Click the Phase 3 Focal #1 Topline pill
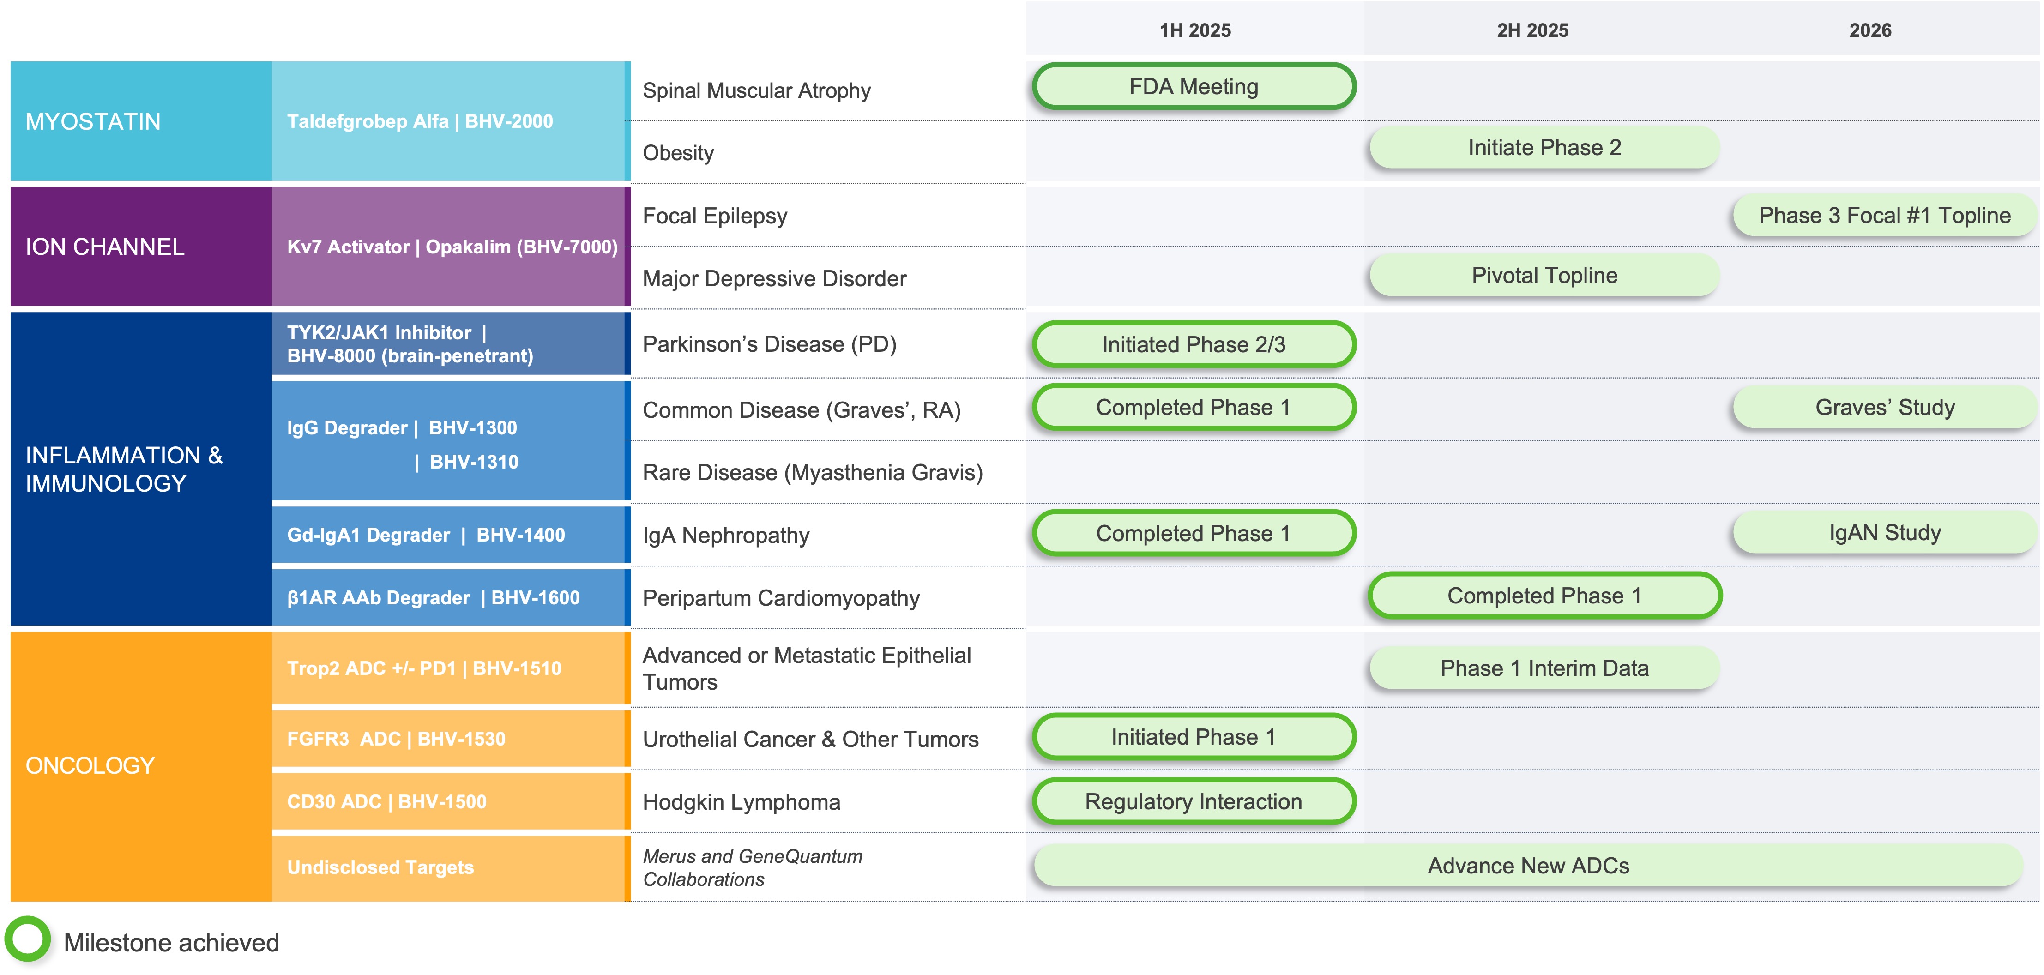2044x975 pixels. pyautogui.click(x=1884, y=215)
